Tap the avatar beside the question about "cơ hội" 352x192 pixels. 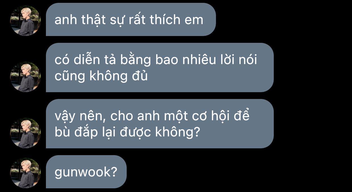[x=26, y=133]
